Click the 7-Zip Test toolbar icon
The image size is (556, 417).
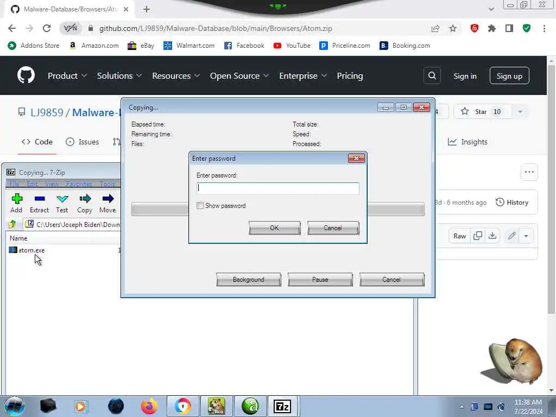62,203
